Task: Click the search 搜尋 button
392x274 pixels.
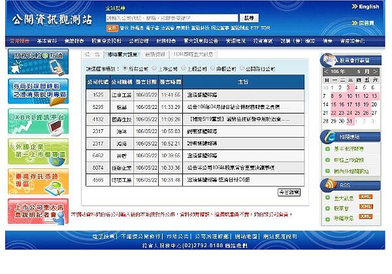Action: coord(249,18)
